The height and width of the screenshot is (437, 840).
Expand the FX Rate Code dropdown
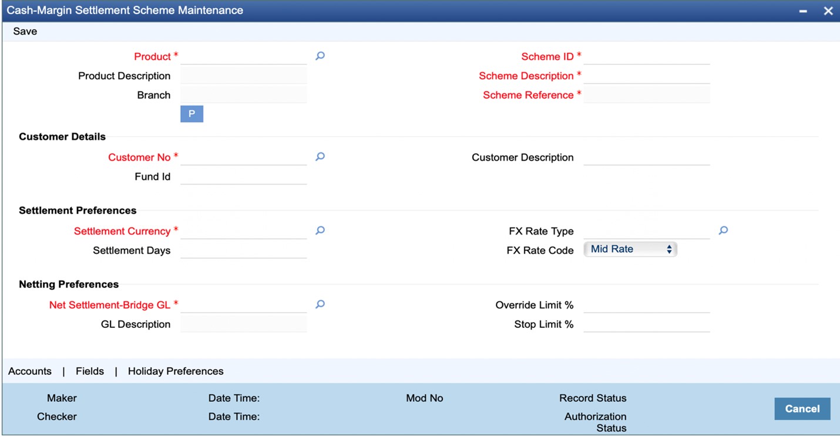click(630, 249)
